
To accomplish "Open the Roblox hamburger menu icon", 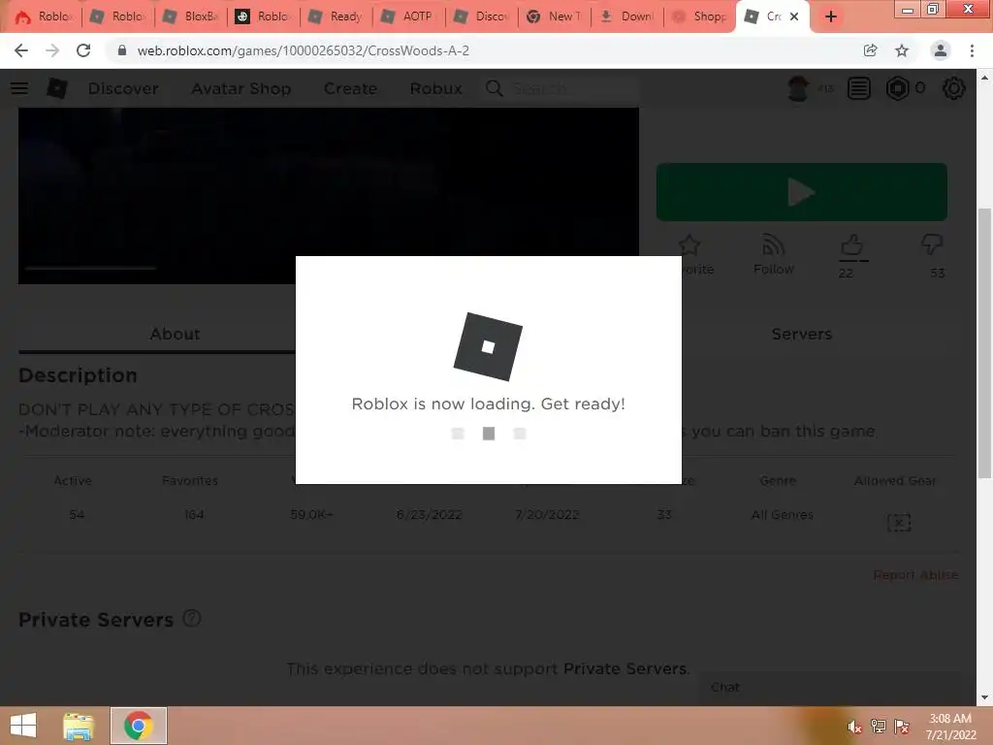I will pos(19,88).
